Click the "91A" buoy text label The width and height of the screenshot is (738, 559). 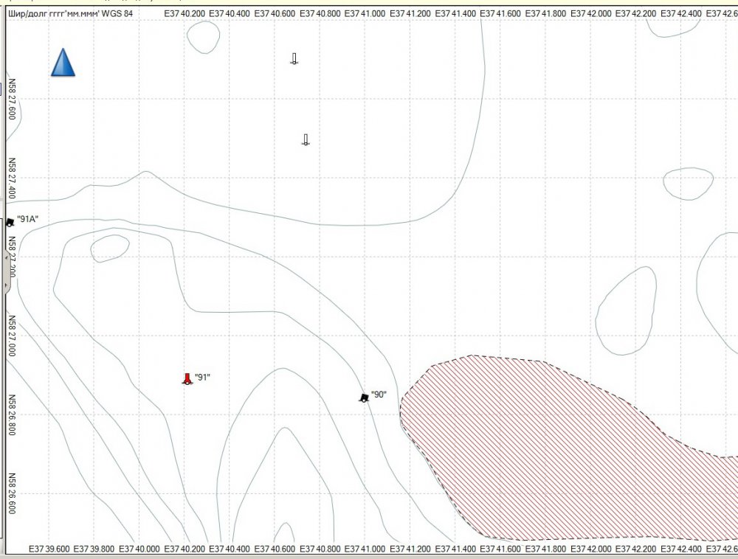click(27, 219)
